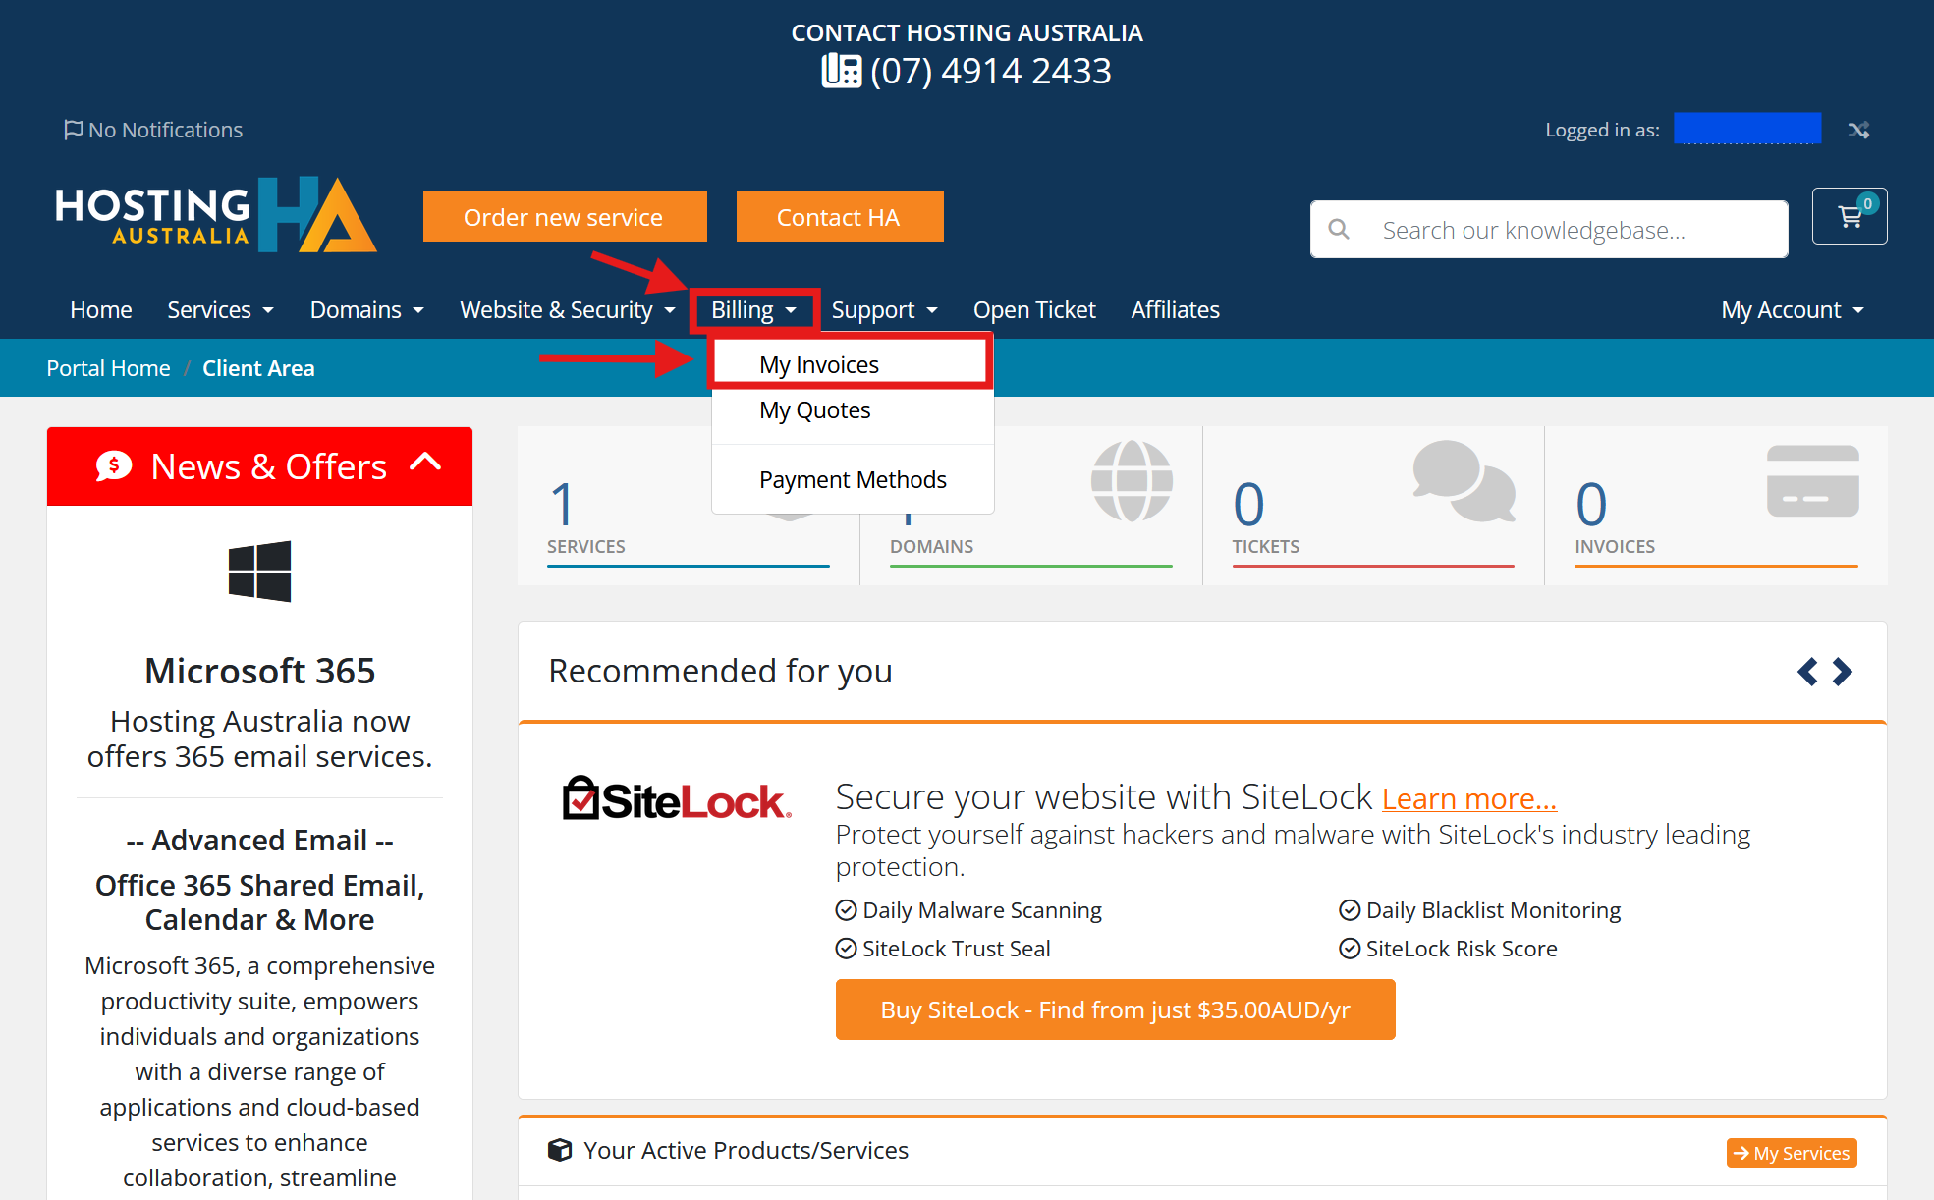The width and height of the screenshot is (1934, 1200).
Task: Click the Hosting Australia logo
Action: [x=216, y=214]
